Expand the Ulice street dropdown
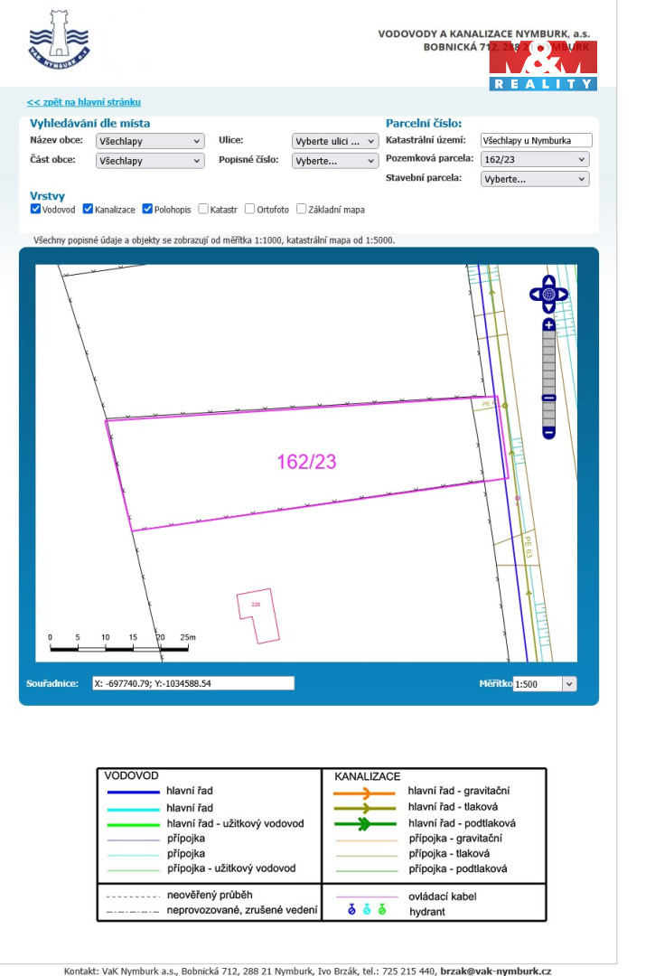This screenshot has width=655, height=976. click(x=335, y=141)
